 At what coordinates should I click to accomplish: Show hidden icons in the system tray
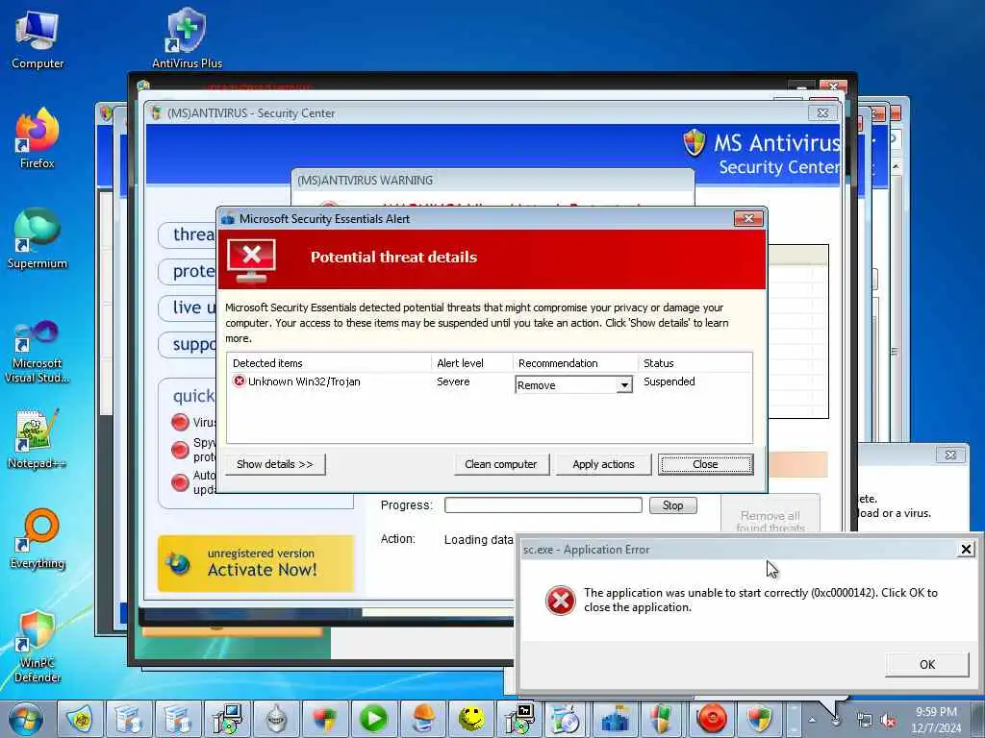[812, 721]
